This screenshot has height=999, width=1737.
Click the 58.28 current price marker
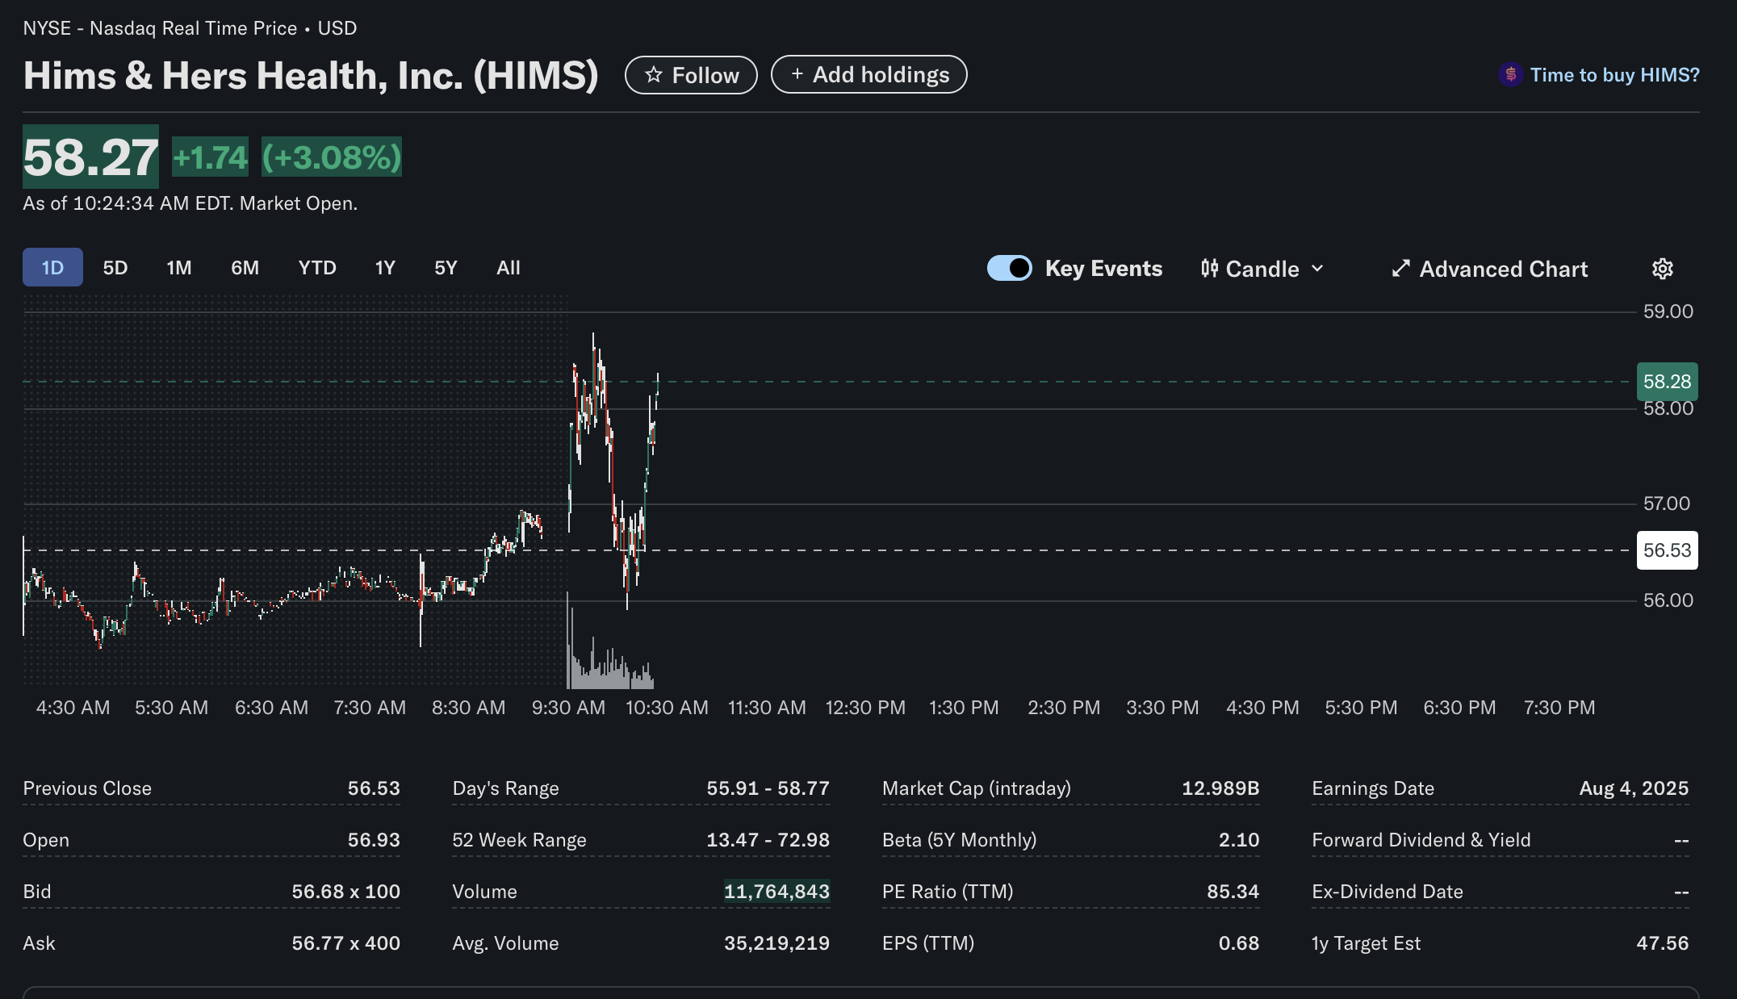[x=1667, y=382]
